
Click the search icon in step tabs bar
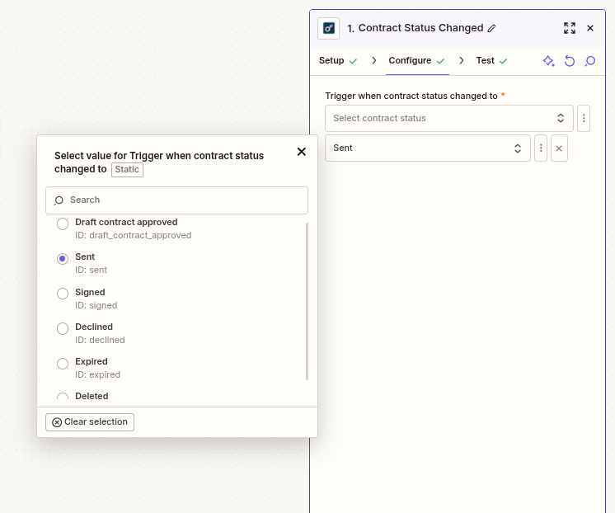(x=590, y=61)
